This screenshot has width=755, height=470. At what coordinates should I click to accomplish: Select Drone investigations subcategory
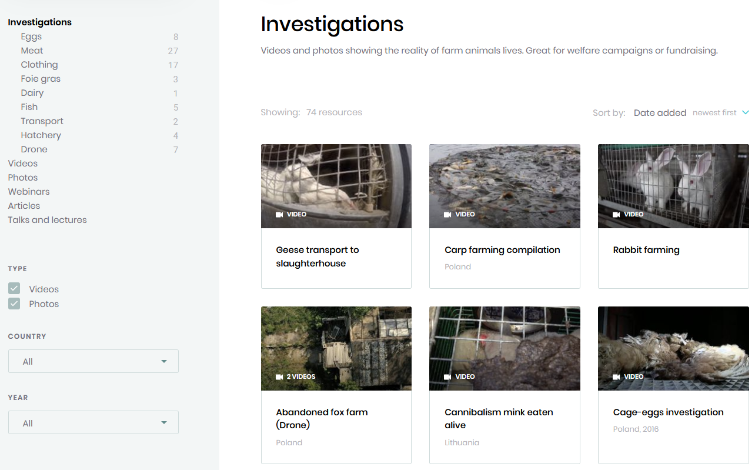34,149
